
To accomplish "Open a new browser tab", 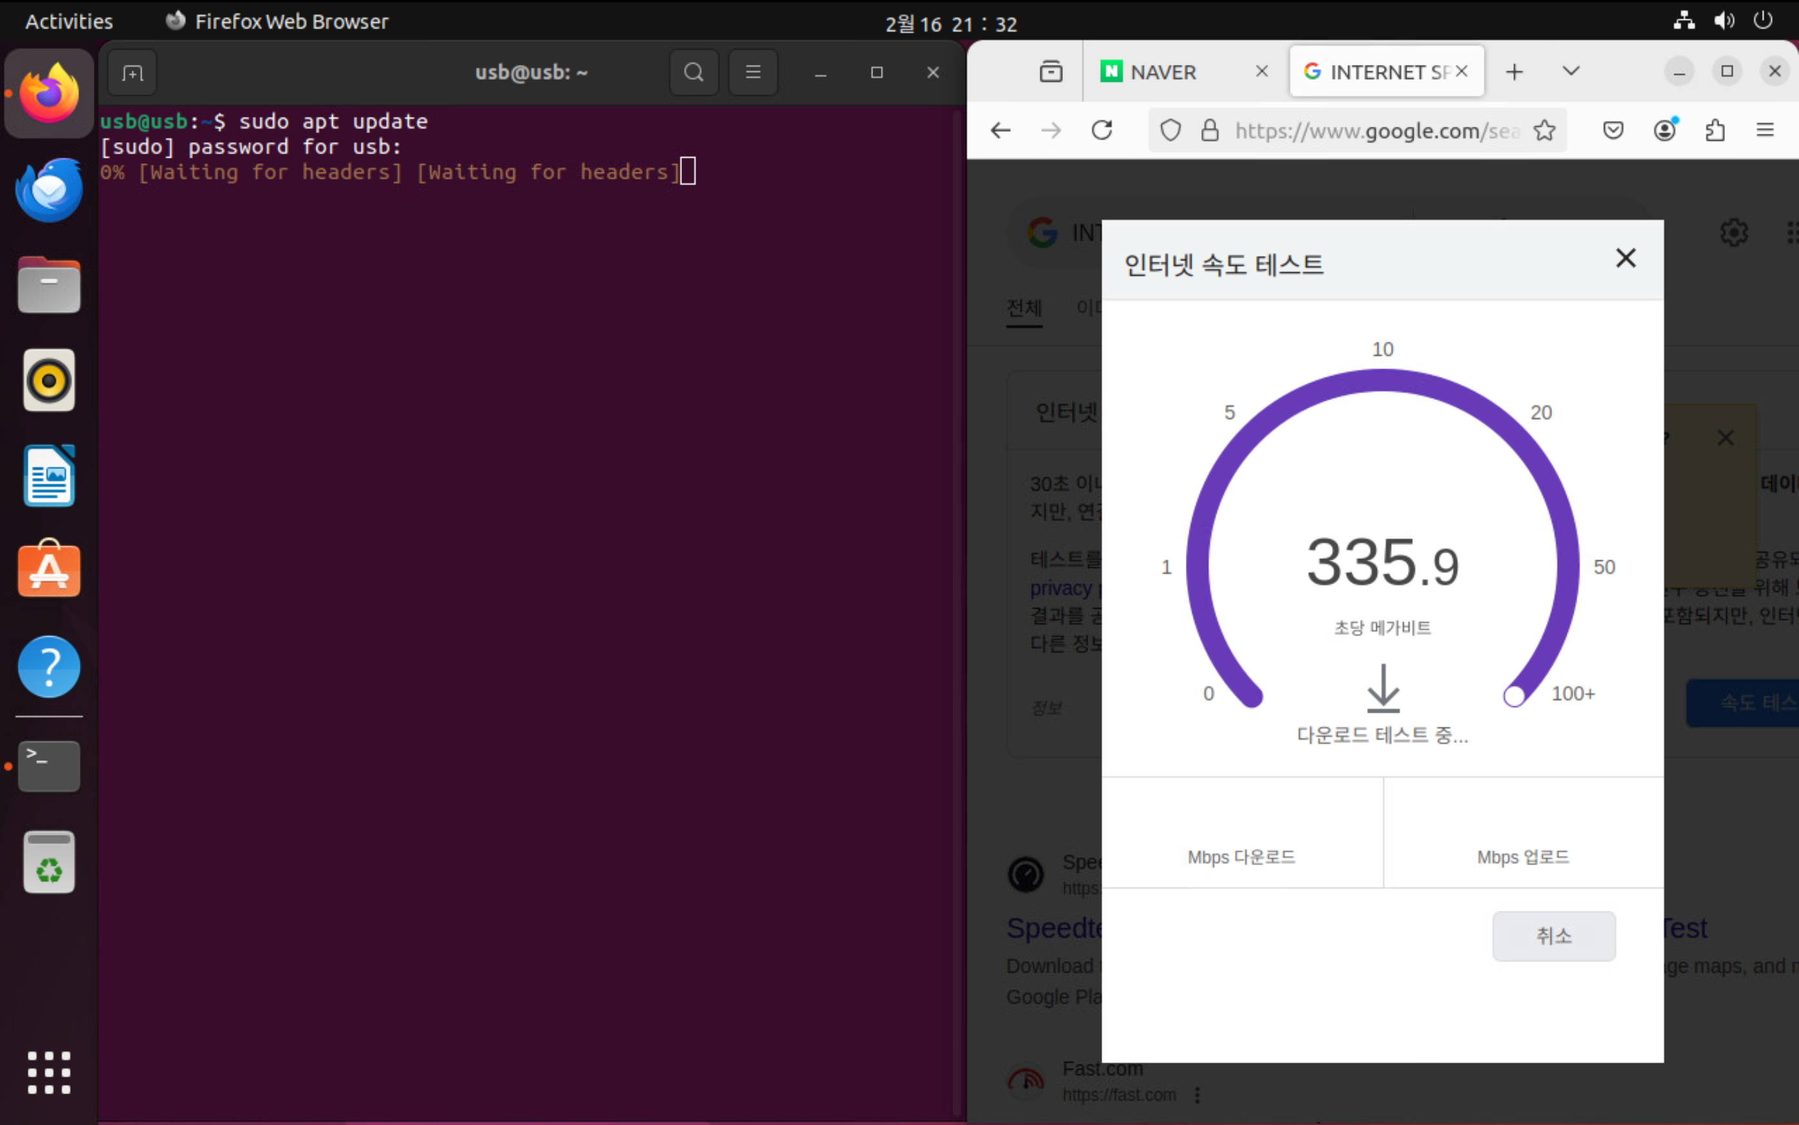I will tap(1514, 72).
